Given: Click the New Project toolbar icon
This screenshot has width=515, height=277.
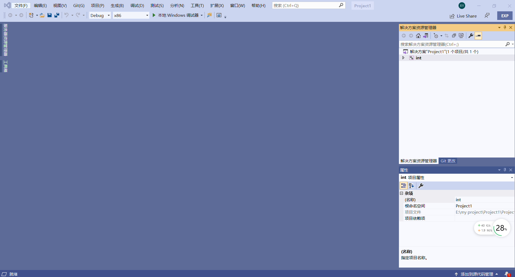Looking at the screenshot, I should (x=31, y=15).
